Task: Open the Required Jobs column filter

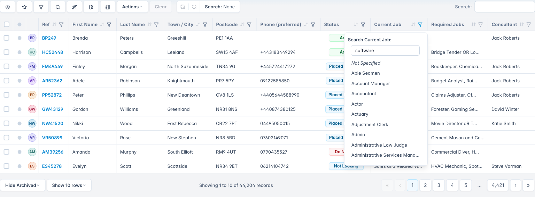Action: [480, 25]
